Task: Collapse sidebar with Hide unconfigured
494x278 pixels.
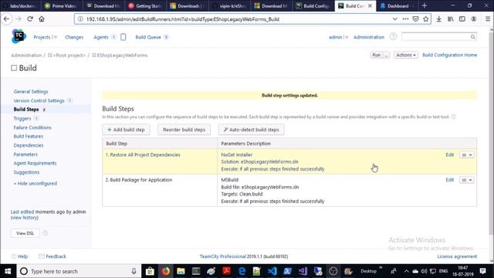Action: pos(36,184)
